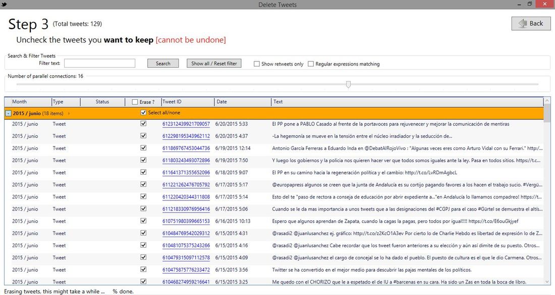Open tweet link 610751980399665153
This screenshot has width=555, height=295.
pos(186,221)
